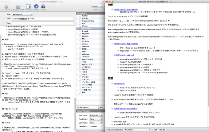Open the Text Filter dropdown set to None
Viewport: 209px width, 132px height.
[96, 119]
